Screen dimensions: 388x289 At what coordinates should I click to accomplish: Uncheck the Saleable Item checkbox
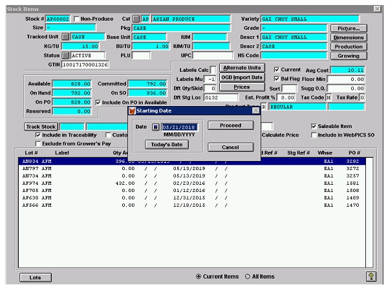click(x=315, y=126)
